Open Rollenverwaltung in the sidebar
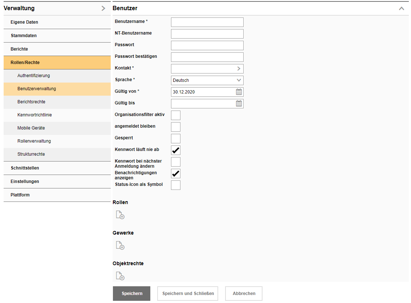Screen dimensions: 411x303 [x=34, y=141]
